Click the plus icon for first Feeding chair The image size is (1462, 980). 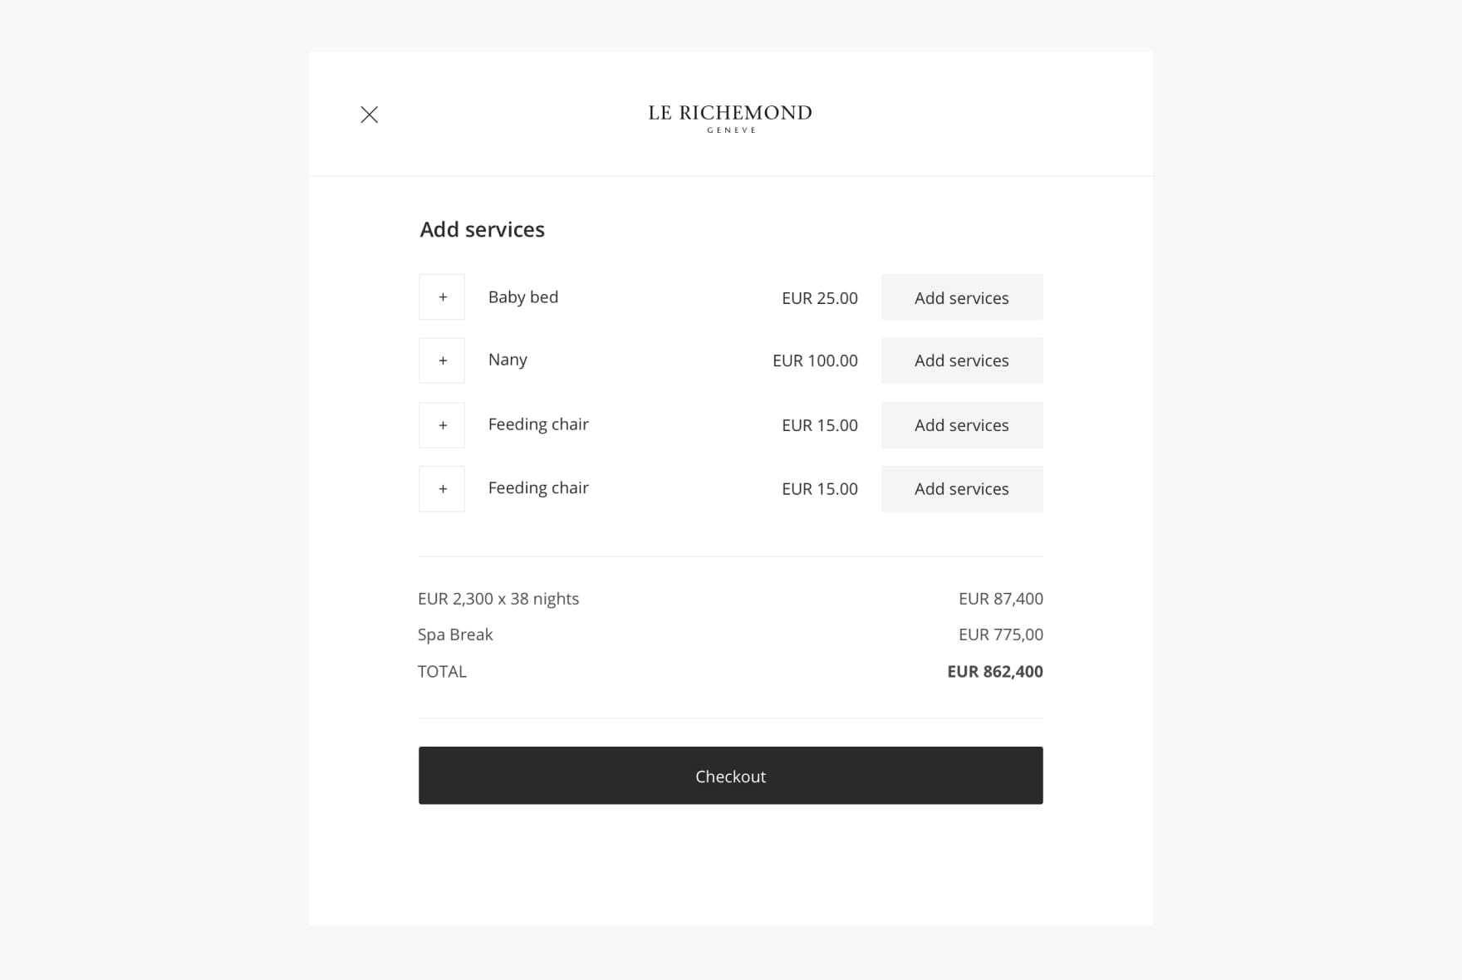click(x=442, y=425)
